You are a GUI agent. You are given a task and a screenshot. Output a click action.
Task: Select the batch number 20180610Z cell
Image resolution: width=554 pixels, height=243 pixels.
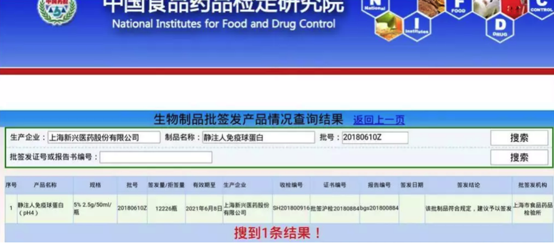pyautogui.click(x=132, y=209)
